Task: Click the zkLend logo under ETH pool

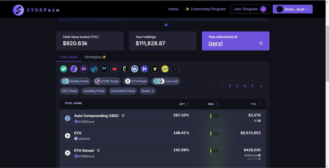Action: [76, 139]
